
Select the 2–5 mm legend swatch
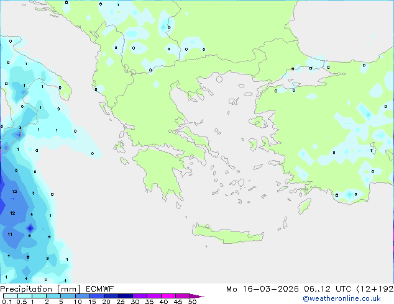(53, 296)
